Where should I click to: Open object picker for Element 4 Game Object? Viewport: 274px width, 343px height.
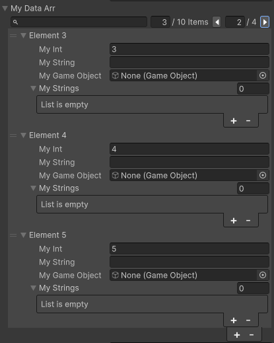coord(263,175)
